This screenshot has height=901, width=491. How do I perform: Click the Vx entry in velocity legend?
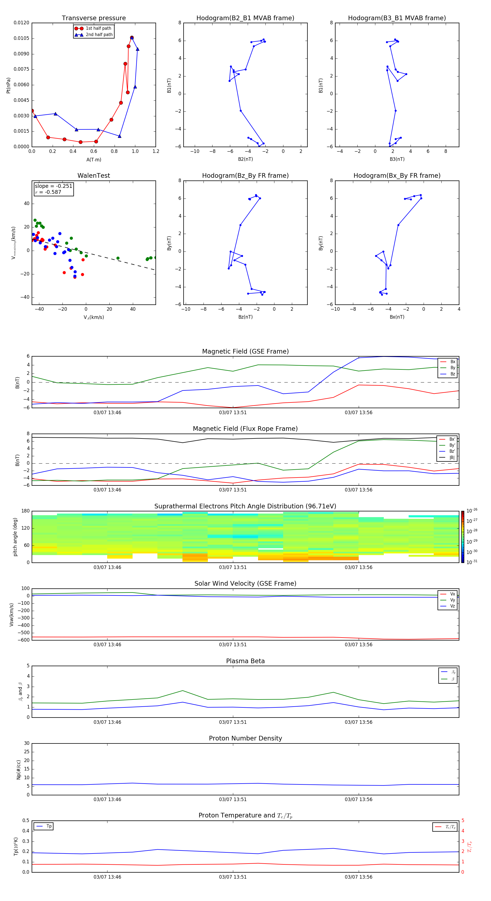point(448,594)
